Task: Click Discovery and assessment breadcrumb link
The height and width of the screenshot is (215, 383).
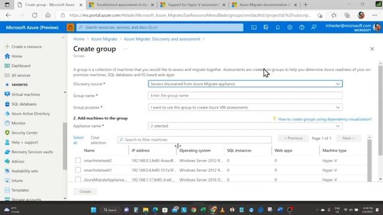Action: coord(162,39)
